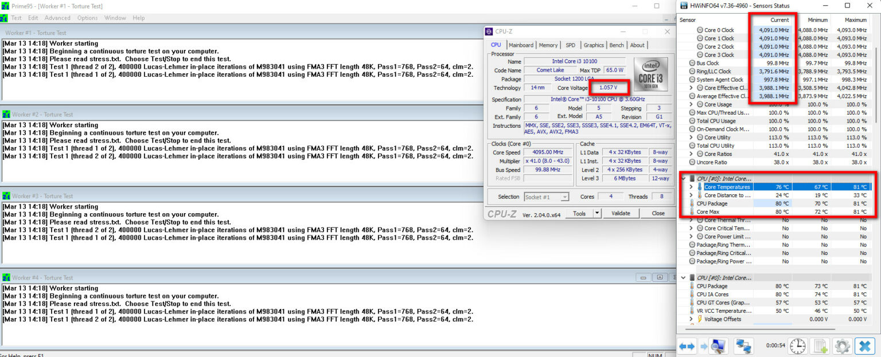The width and height of the screenshot is (881, 357).
Task: Open remote monitoring via networked computers icon
Action: point(744,346)
